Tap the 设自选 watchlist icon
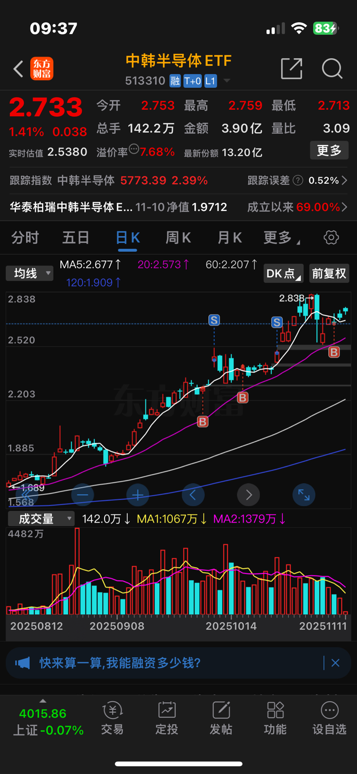357x774 pixels. click(330, 719)
